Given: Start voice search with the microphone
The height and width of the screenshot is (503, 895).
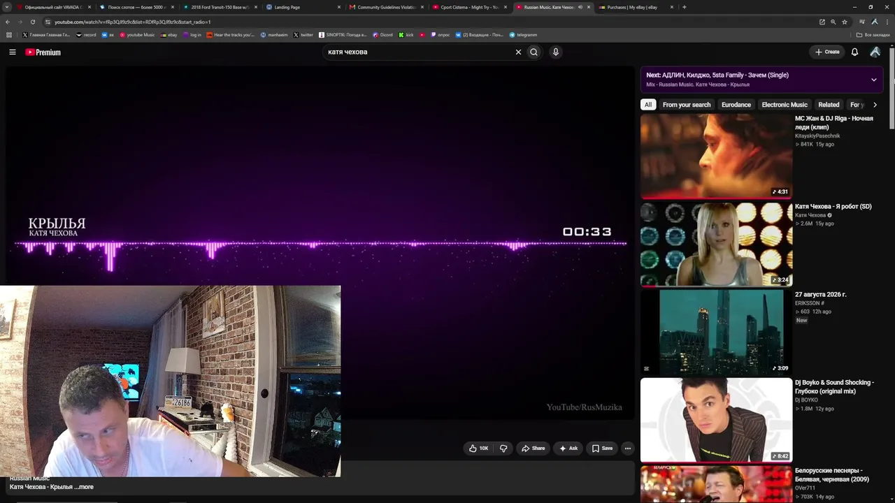Looking at the screenshot, I should coord(556,52).
